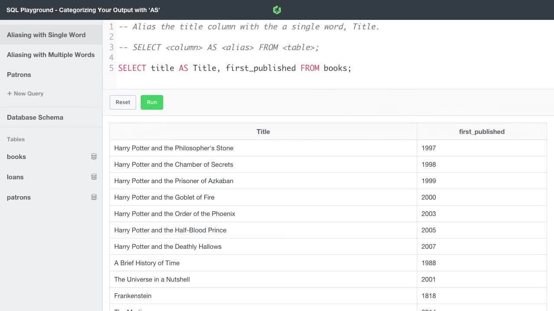Click the Tables section label
The width and height of the screenshot is (554, 311).
pyautogui.click(x=16, y=139)
